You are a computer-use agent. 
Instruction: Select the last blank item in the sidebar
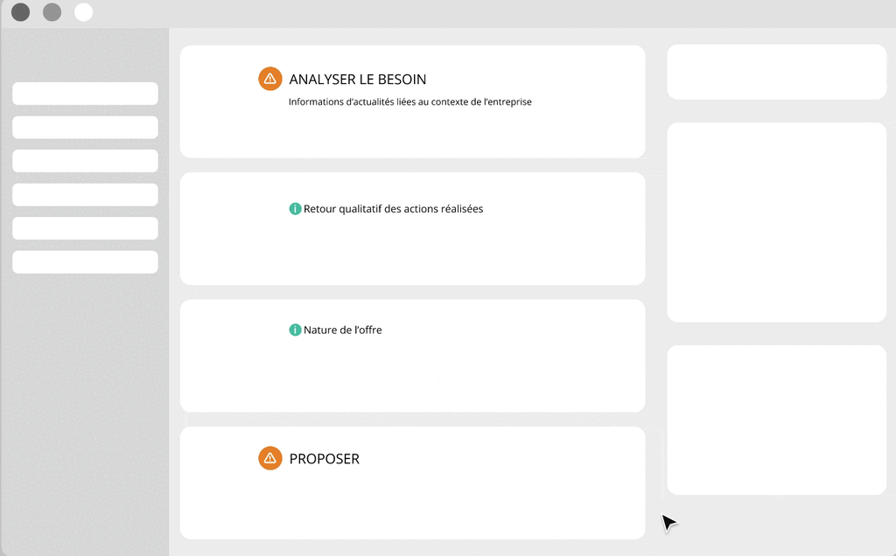pos(85,262)
